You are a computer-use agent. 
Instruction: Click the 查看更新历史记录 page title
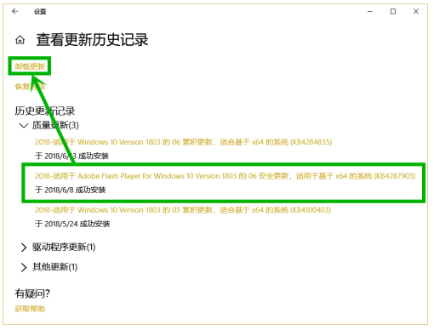[92, 39]
